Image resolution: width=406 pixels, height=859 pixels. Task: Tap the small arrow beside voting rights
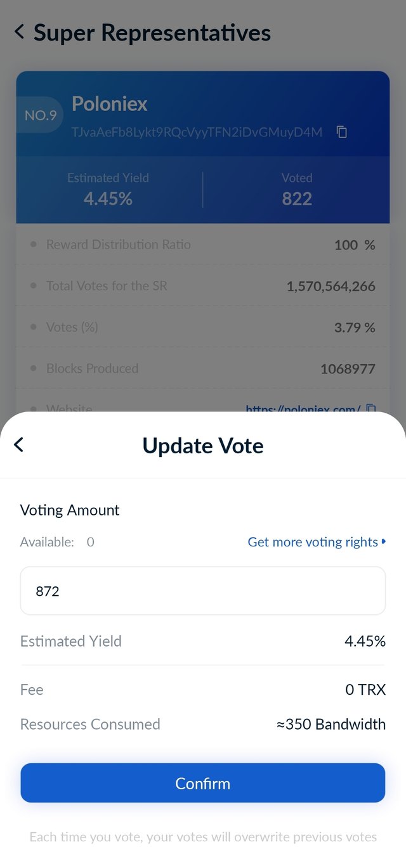pyautogui.click(x=384, y=542)
